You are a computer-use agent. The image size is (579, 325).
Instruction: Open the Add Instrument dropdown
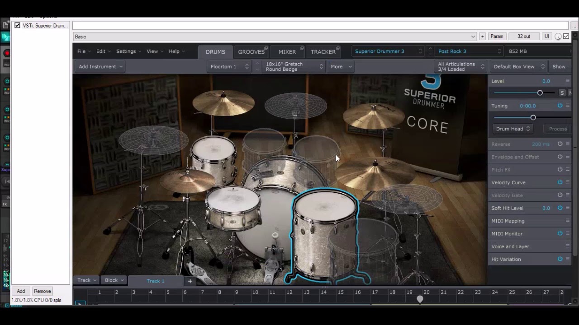pos(100,66)
